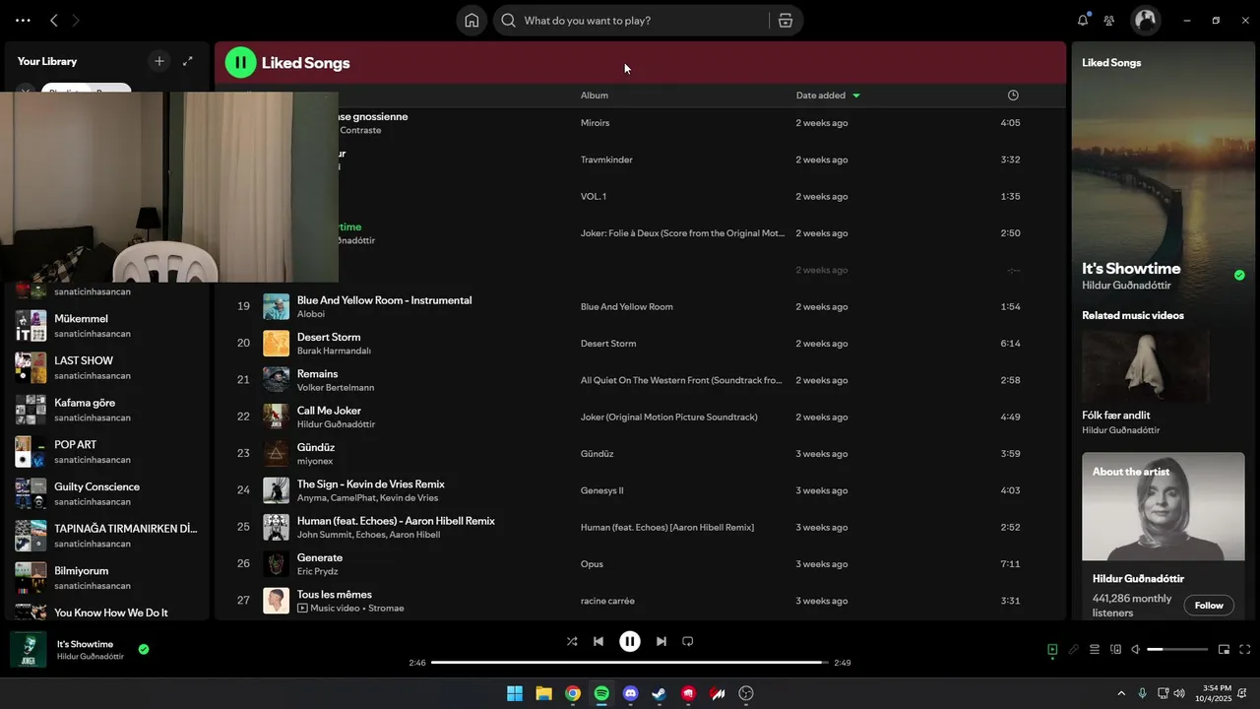Open Connect to a device
1260x709 pixels.
point(1115,650)
